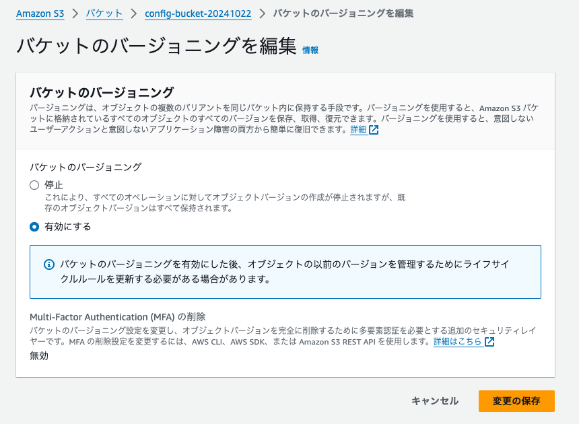The width and height of the screenshot is (579, 424).
Task: Click the lifecycle rule notice text
Action: (x=284, y=271)
